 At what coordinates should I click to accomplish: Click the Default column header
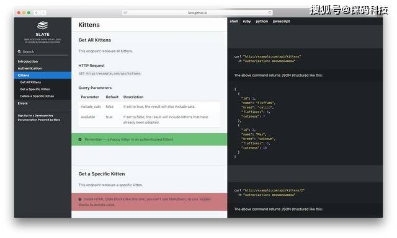112,97
